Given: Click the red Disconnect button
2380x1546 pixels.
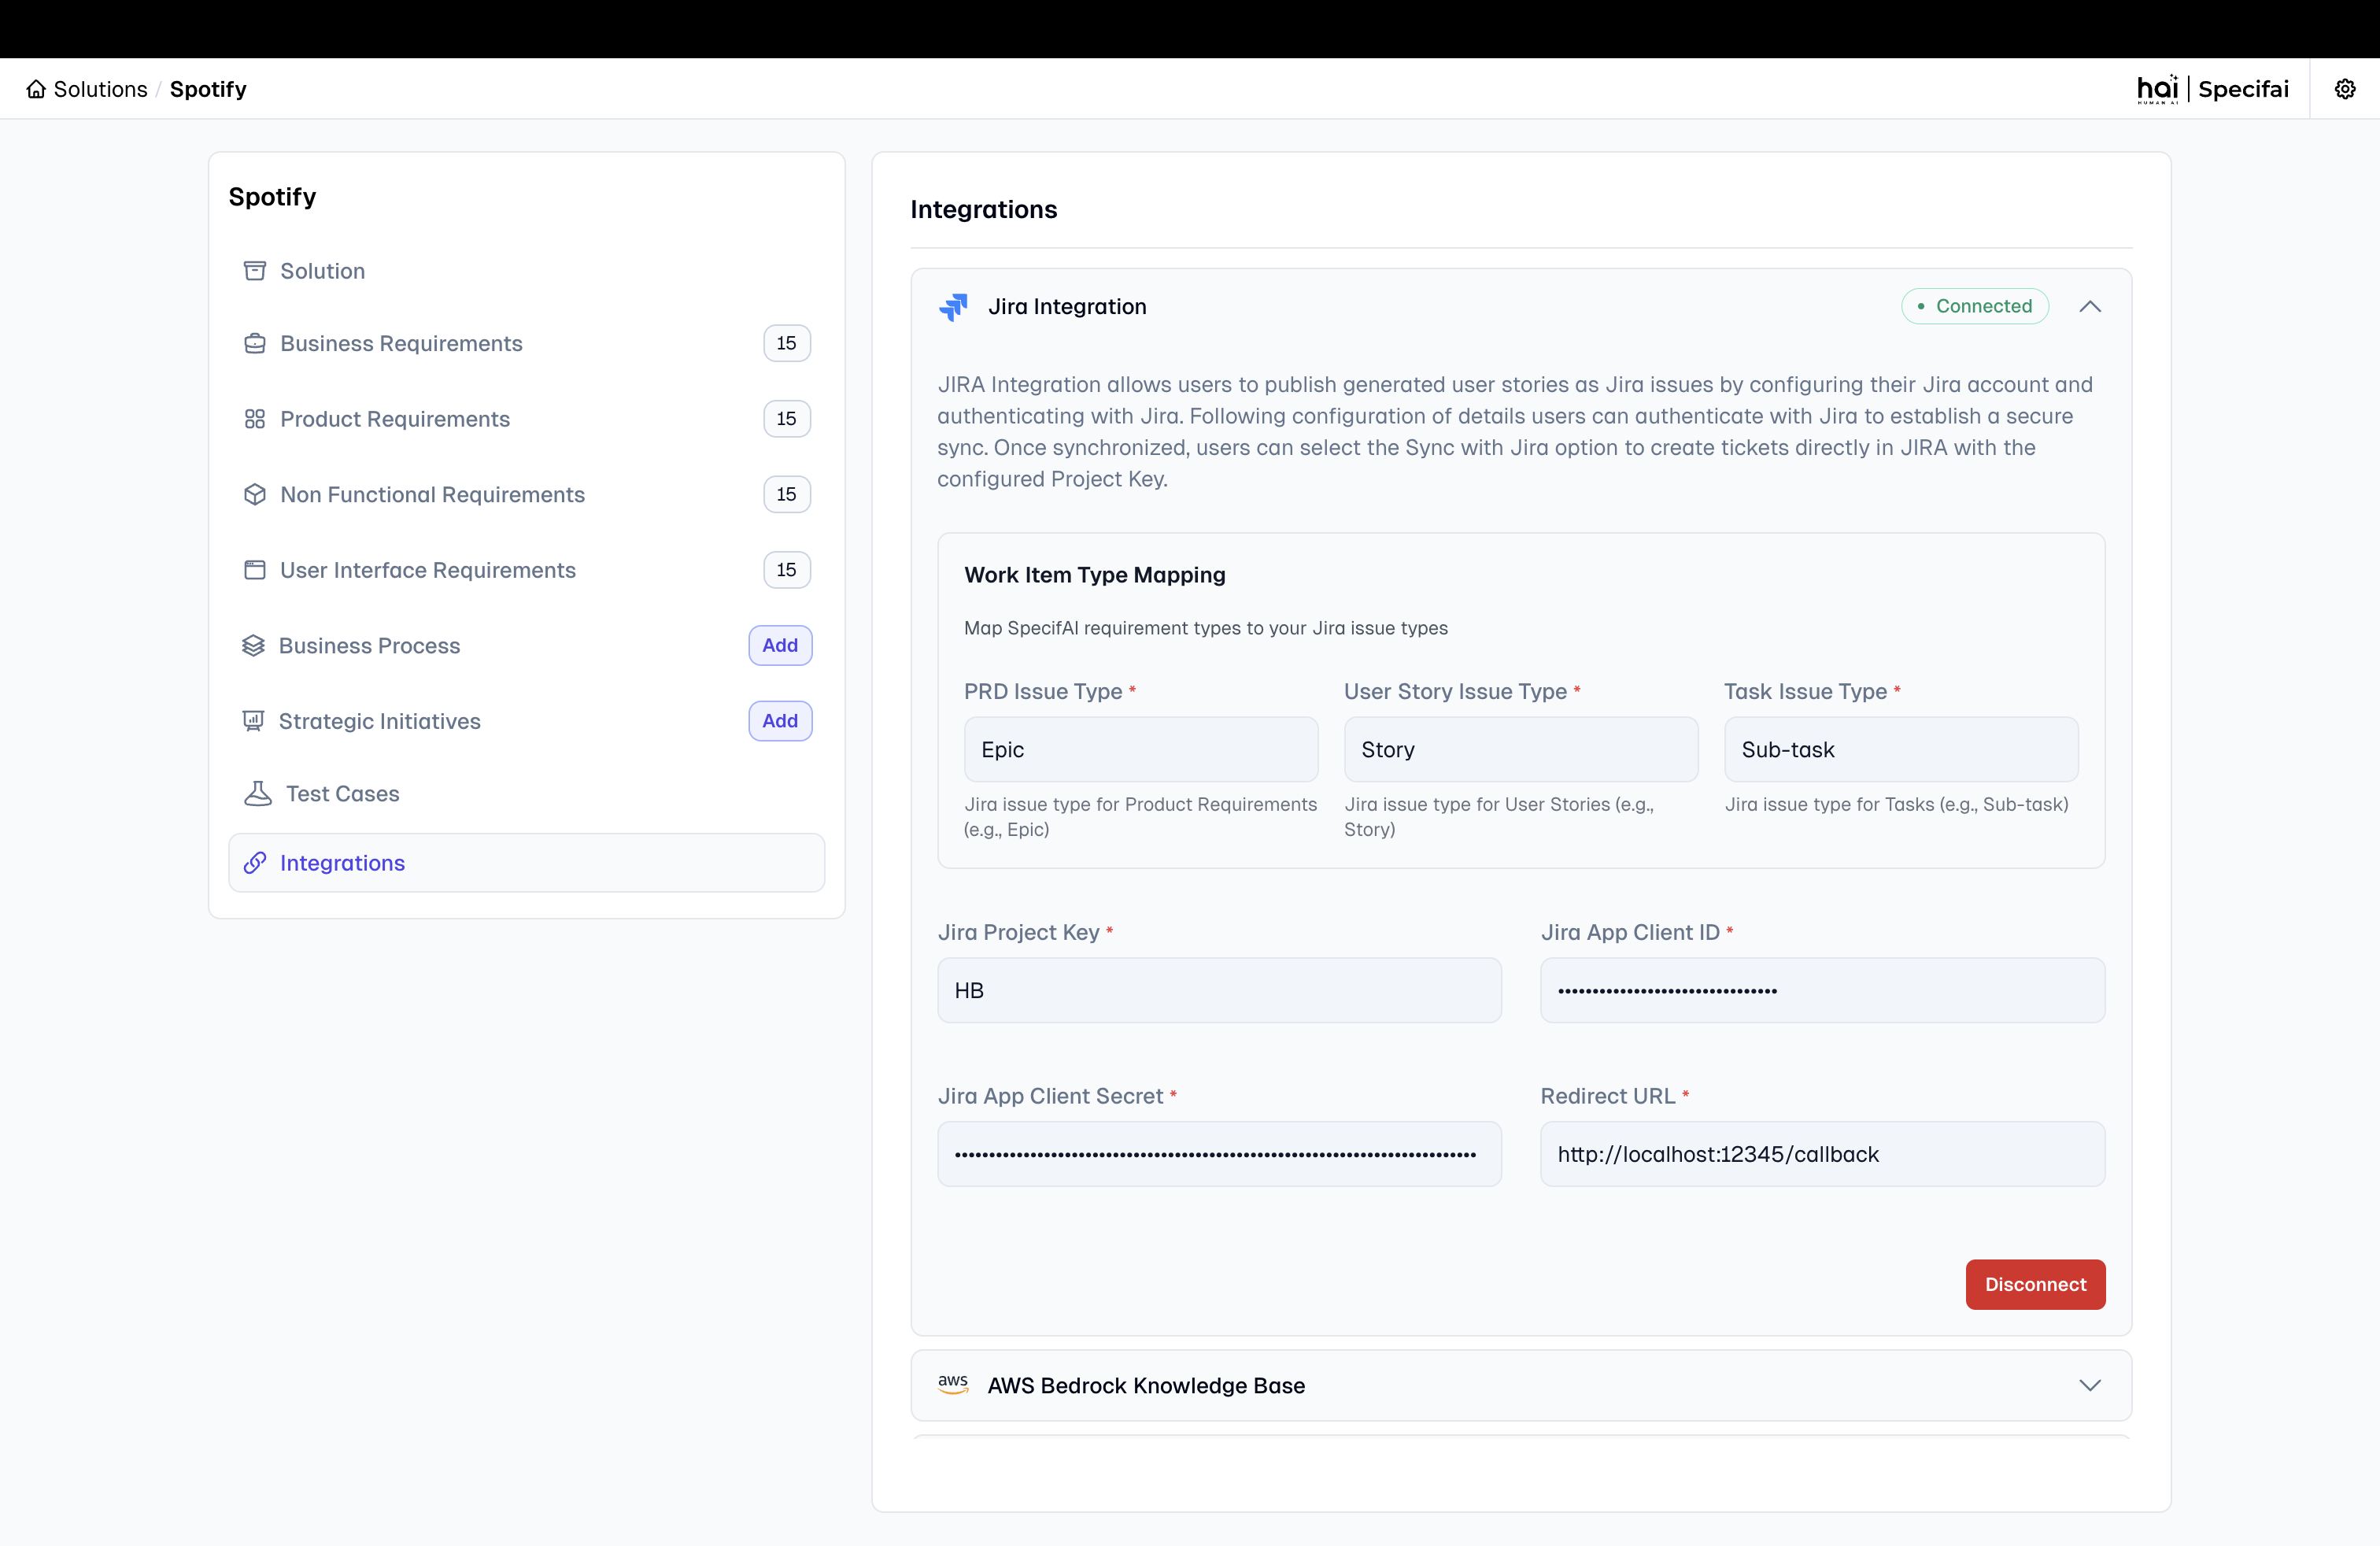Looking at the screenshot, I should tap(2035, 1284).
